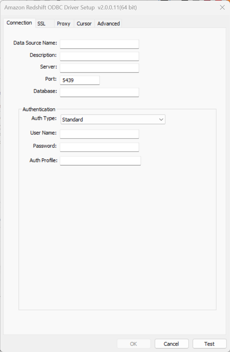
Task: Focus the Description input field
Action: pos(99,56)
